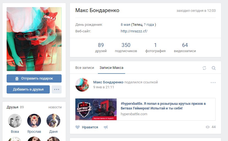
Task: Click Добавить в друзья button
Action: (x=28, y=89)
